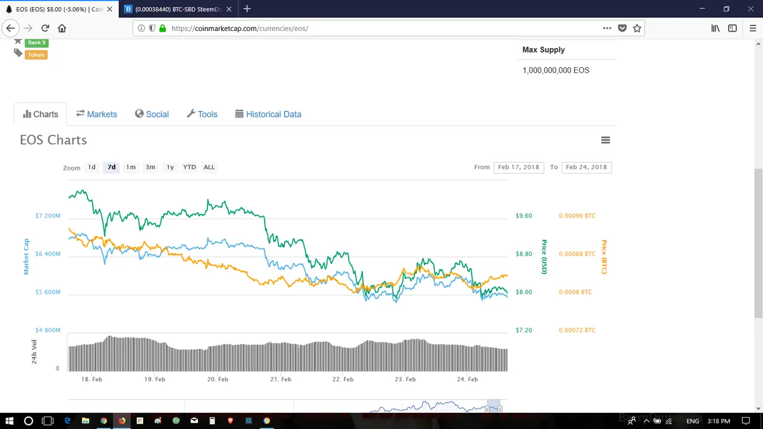Switch to the EOS CoinMarketCap tab

(60, 9)
